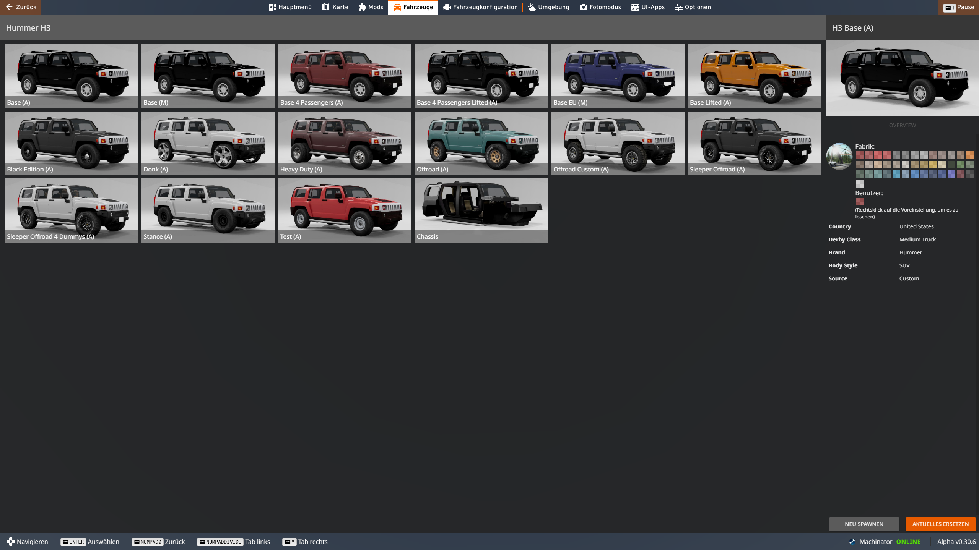Pick the orange Base Lifted (A) variant
The width and height of the screenshot is (979, 550).
click(x=754, y=76)
